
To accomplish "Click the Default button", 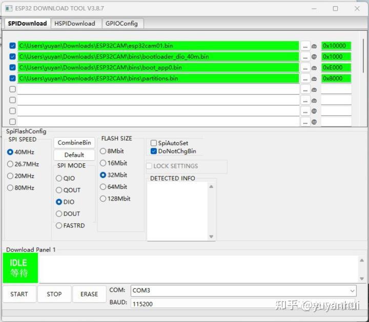I will tap(74, 155).
